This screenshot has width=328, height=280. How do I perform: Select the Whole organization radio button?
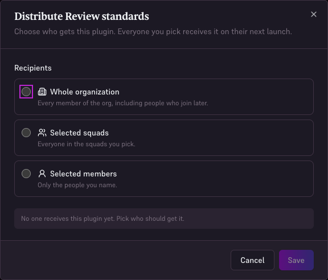[26, 92]
